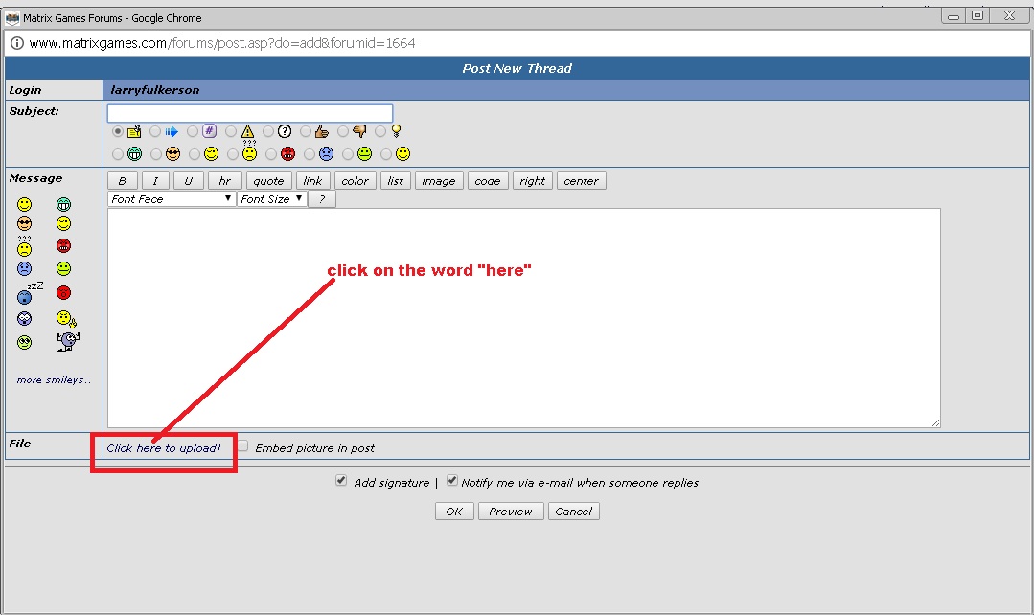The image size is (1034, 615).
Task: Open the Font Size dropdown
Action: click(x=271, y=199)
